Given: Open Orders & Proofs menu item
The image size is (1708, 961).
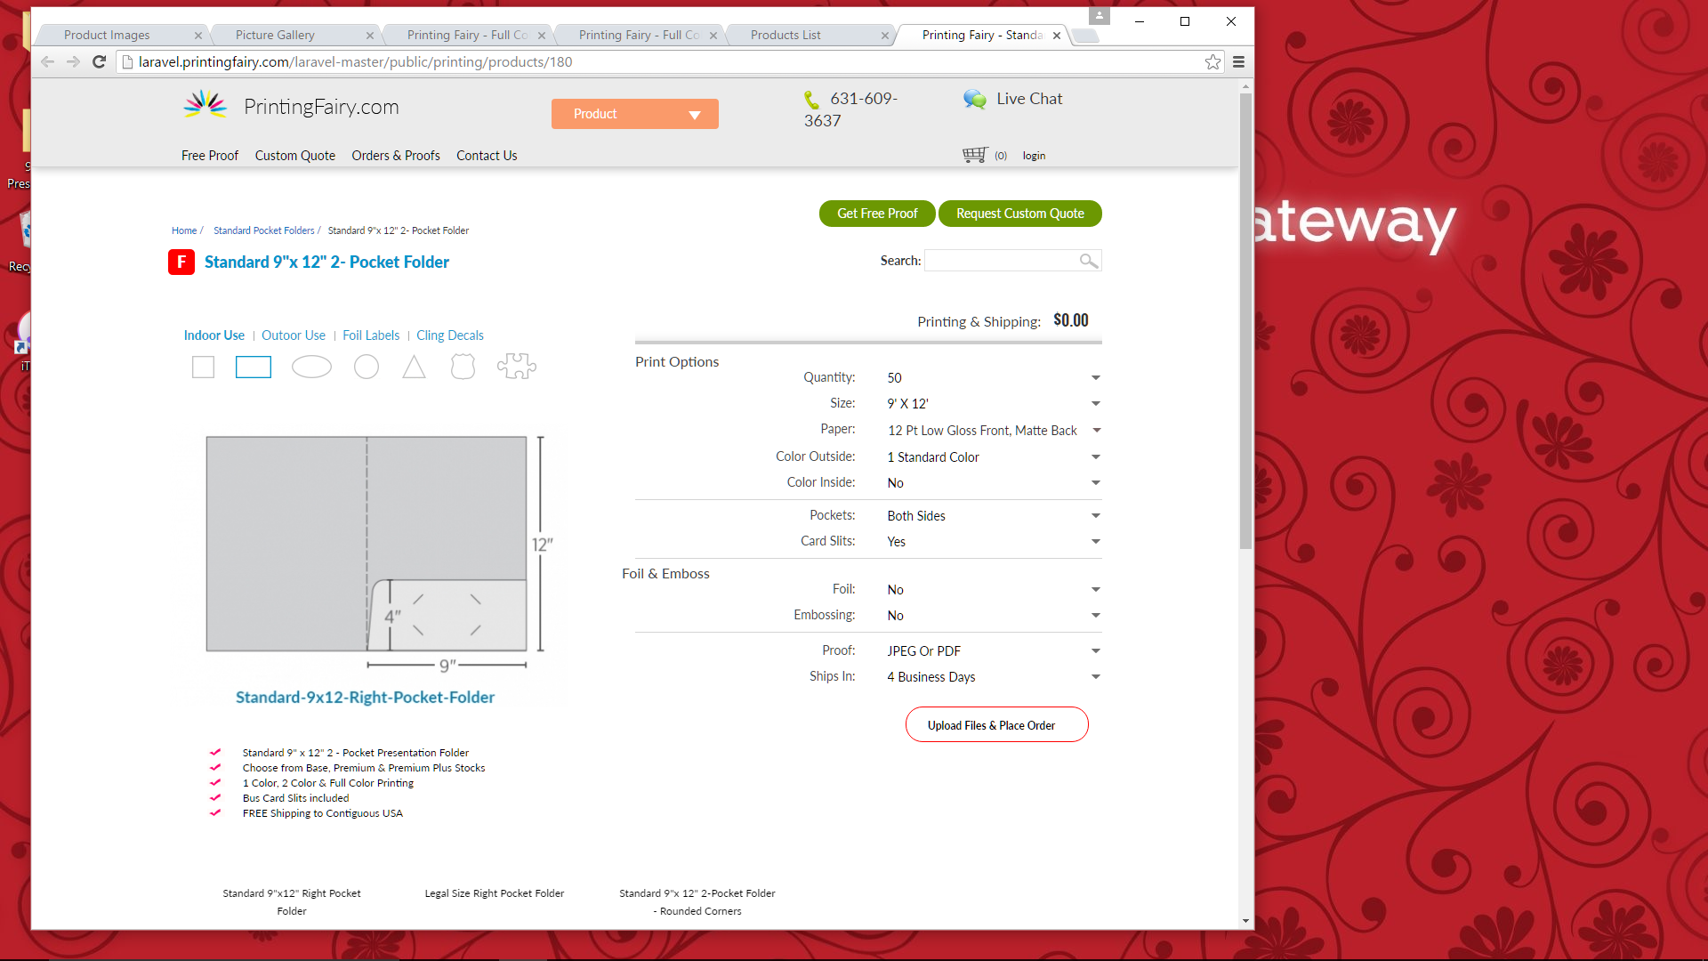Looking at the screenshot, I should [x=396, y=156].
